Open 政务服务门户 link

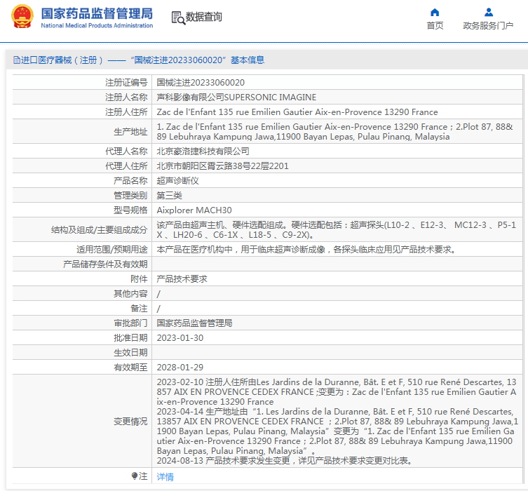click(x=488, y=25)
